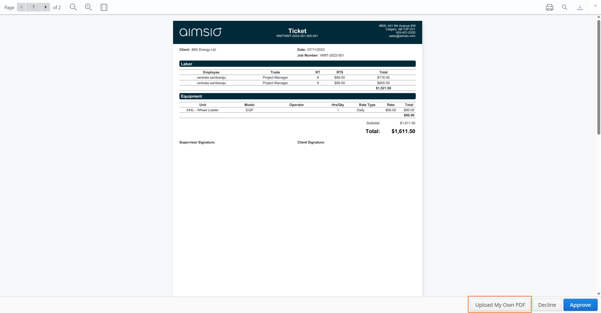Click the EQP model cell

(249, 110)
